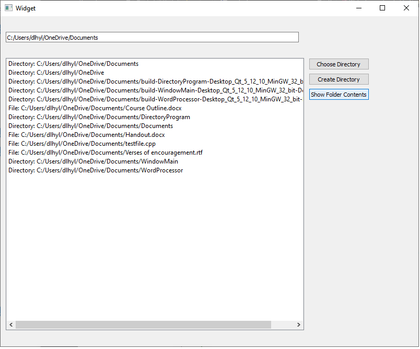Click the Choose Directory button

click(x=339, y=64)
